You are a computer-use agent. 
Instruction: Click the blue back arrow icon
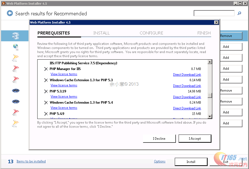point(10,13)
